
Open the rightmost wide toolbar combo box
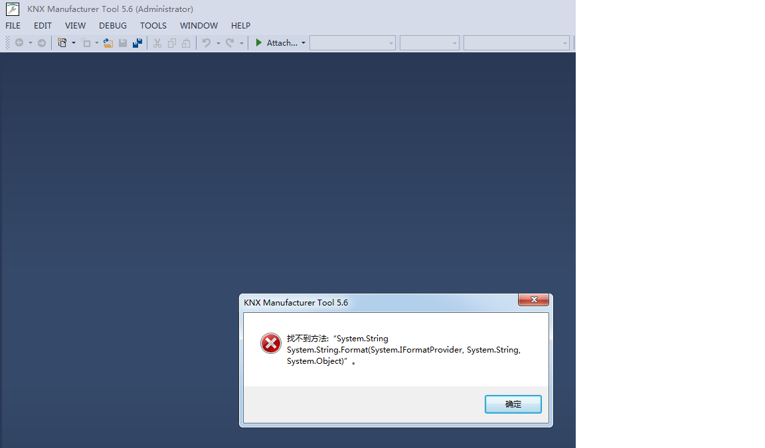[516, 43]
